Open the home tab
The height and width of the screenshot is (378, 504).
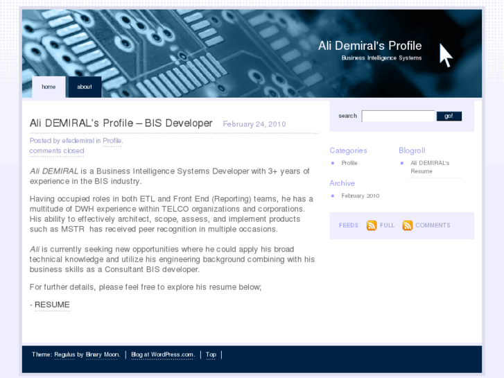(49, 87)
